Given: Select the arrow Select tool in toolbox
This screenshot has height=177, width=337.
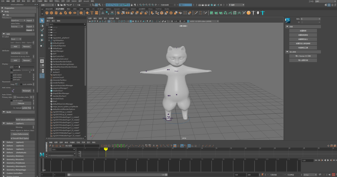Looking at the screenshot, I should (x=42, y=21).
